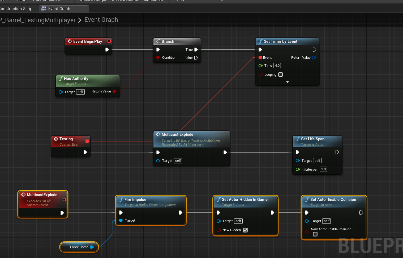This screenshot has height=258, width=403.
Task: Click Set Life Span exec input pin
Action: (297, 152)
